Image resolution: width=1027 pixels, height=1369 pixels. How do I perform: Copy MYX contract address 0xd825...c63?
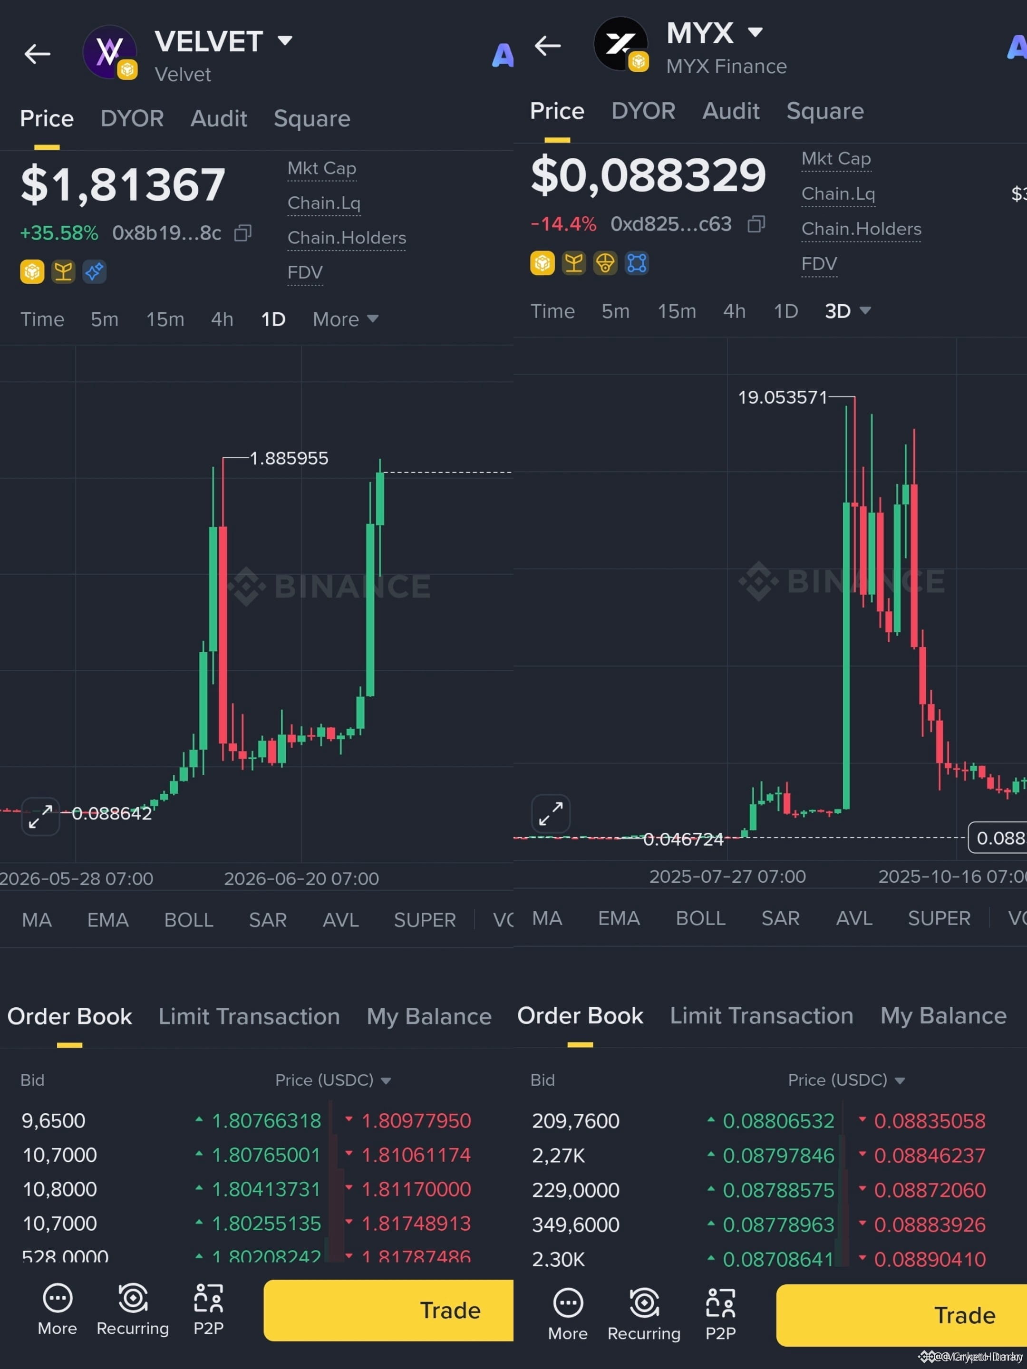click(756, 224)
